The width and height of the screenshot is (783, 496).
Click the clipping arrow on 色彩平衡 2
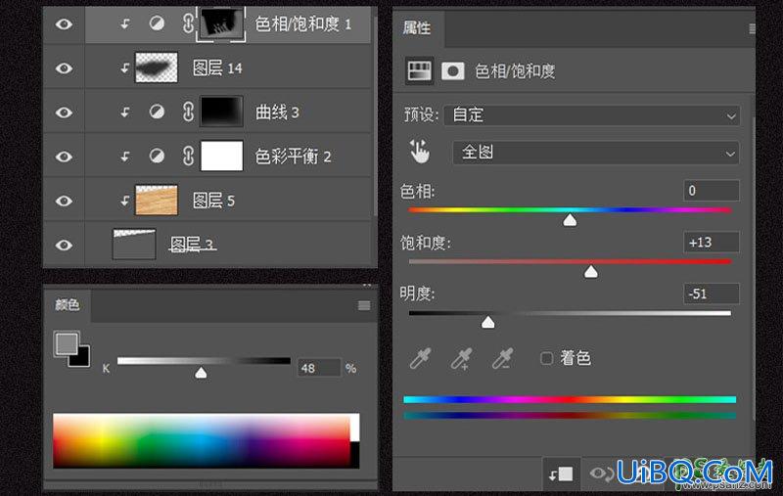click(x=125, y=157)
